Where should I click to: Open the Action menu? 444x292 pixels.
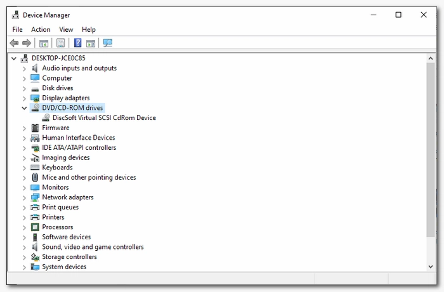tap(41, 29)
